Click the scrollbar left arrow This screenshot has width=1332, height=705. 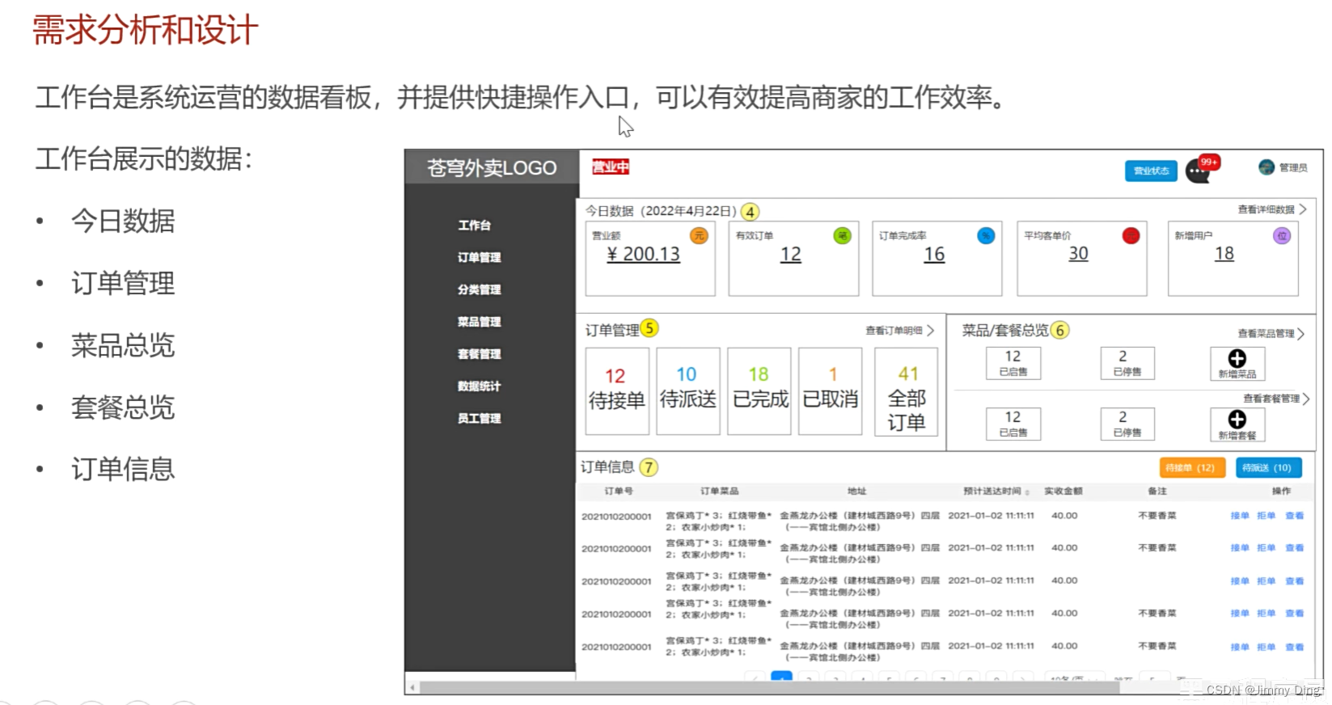tap(412, 688)
